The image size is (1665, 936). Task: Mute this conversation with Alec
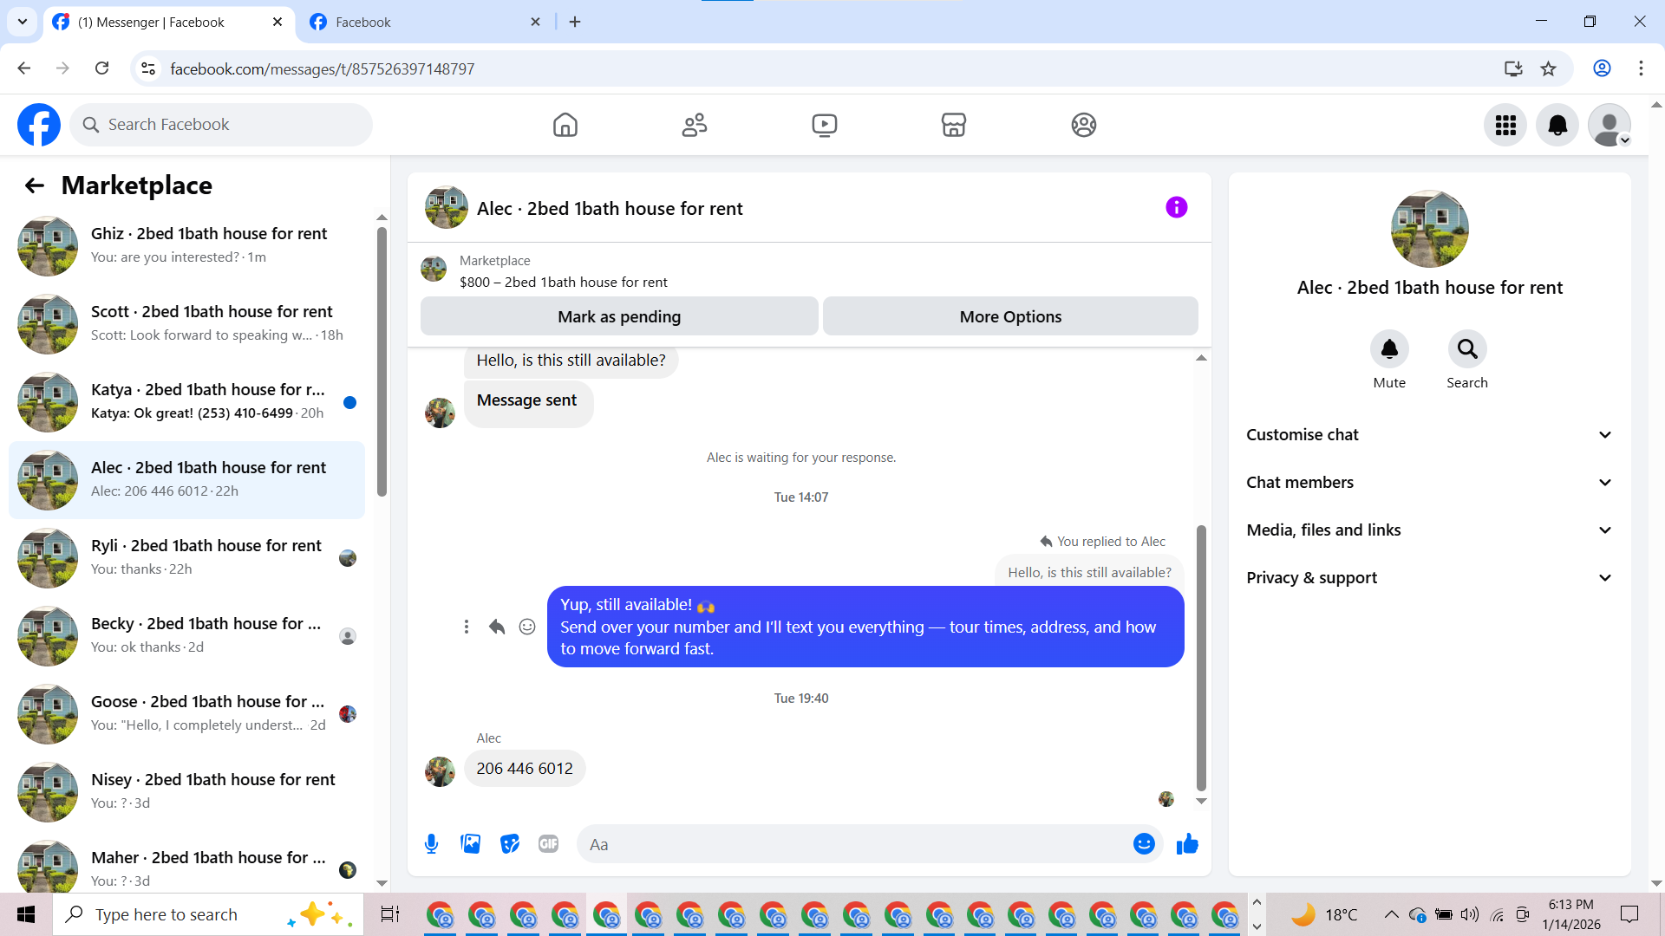[1389, 349]
